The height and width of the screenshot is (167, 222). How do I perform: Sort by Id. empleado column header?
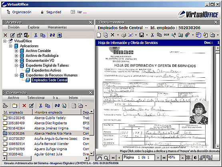(17, 113)
